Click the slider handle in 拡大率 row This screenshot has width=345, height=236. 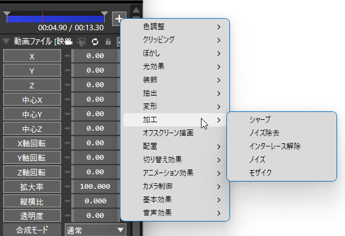coord(68,186)
